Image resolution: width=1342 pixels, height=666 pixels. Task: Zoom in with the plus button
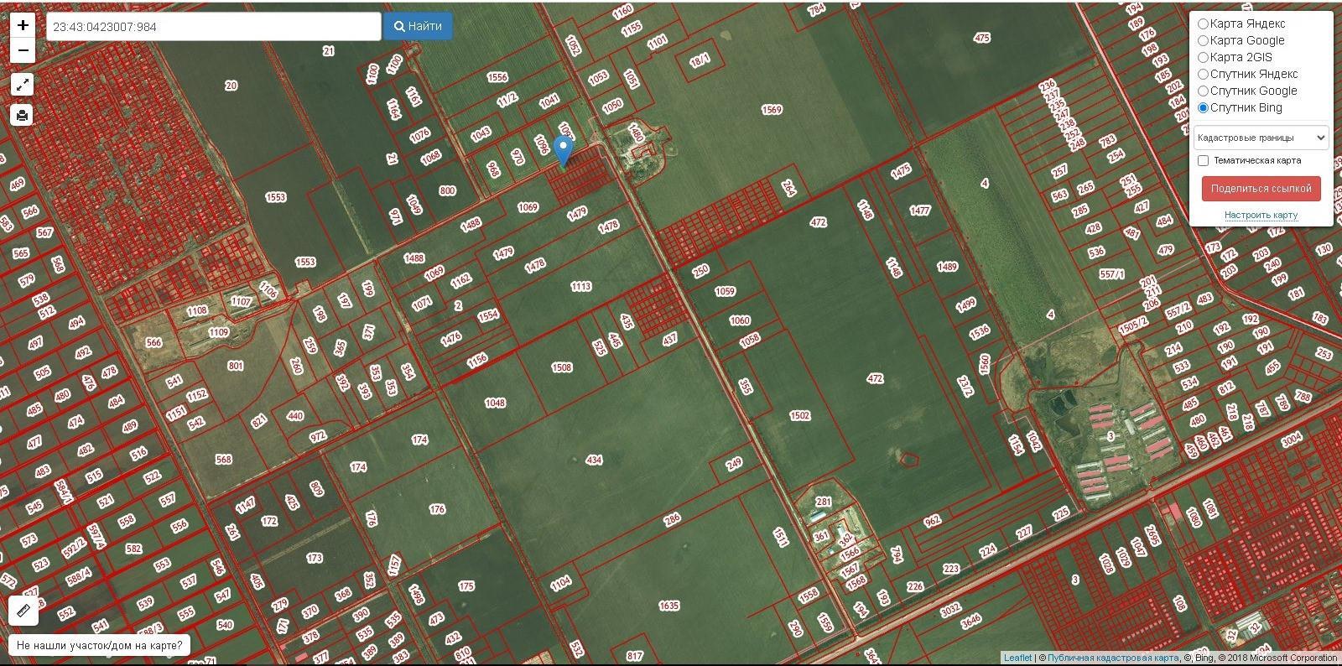[23, 25]
